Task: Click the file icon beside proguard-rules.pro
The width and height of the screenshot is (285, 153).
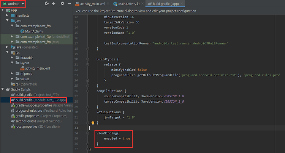Action: click(13, 111)
